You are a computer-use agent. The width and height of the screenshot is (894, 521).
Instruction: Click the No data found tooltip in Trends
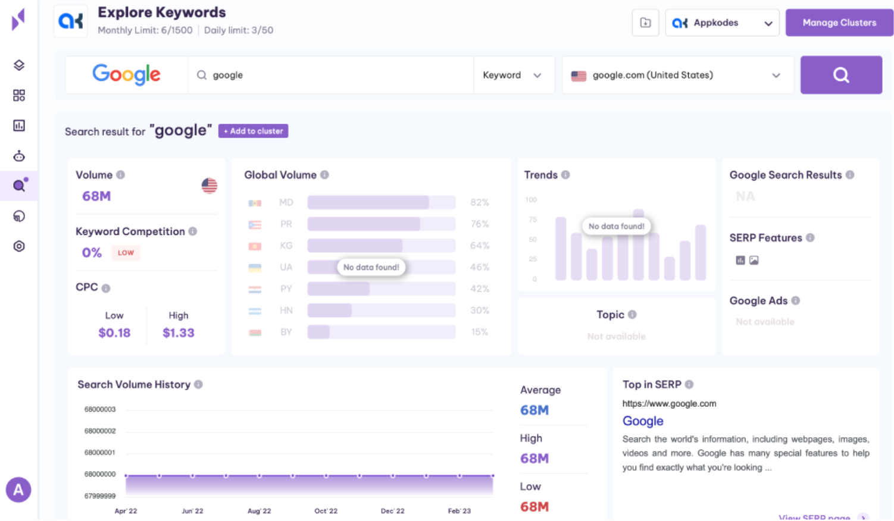click(616, 226)
